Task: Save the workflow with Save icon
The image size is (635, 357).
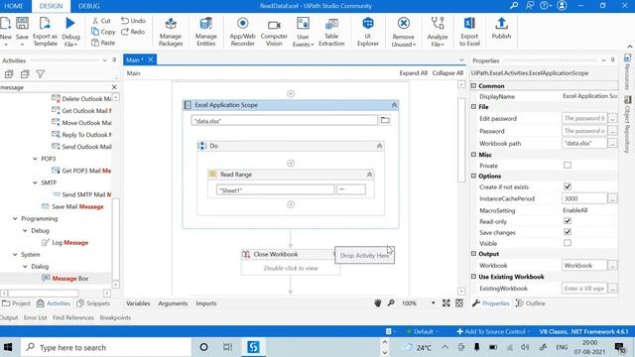Action: (22, 24)
